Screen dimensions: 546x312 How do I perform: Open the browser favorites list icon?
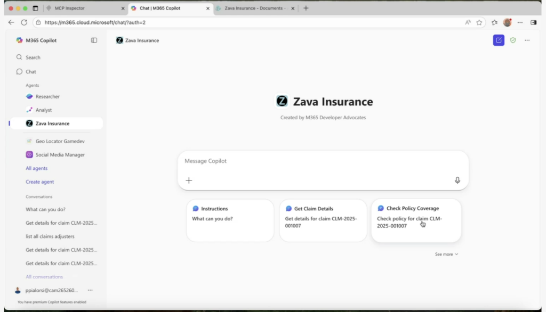494,22
